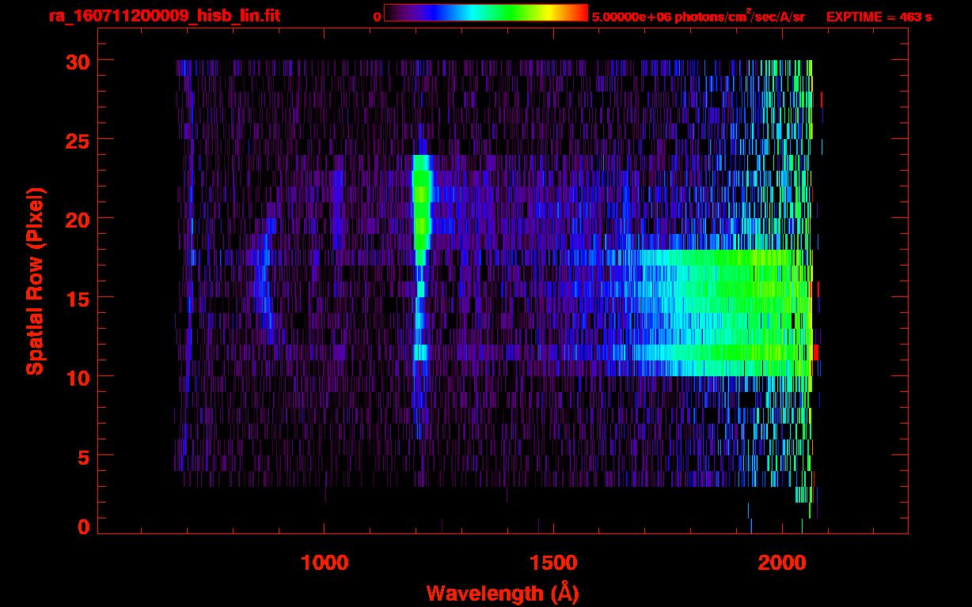Click the 5.00000e+06 photons colorbar maximum label
This screenshot has height=607, width=972.
(697, 17)
